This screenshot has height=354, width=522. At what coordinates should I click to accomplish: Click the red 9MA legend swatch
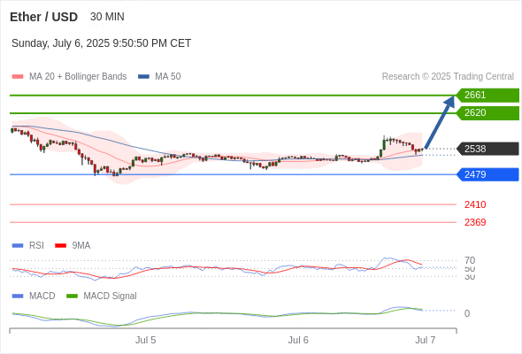(x=60, y=246)
